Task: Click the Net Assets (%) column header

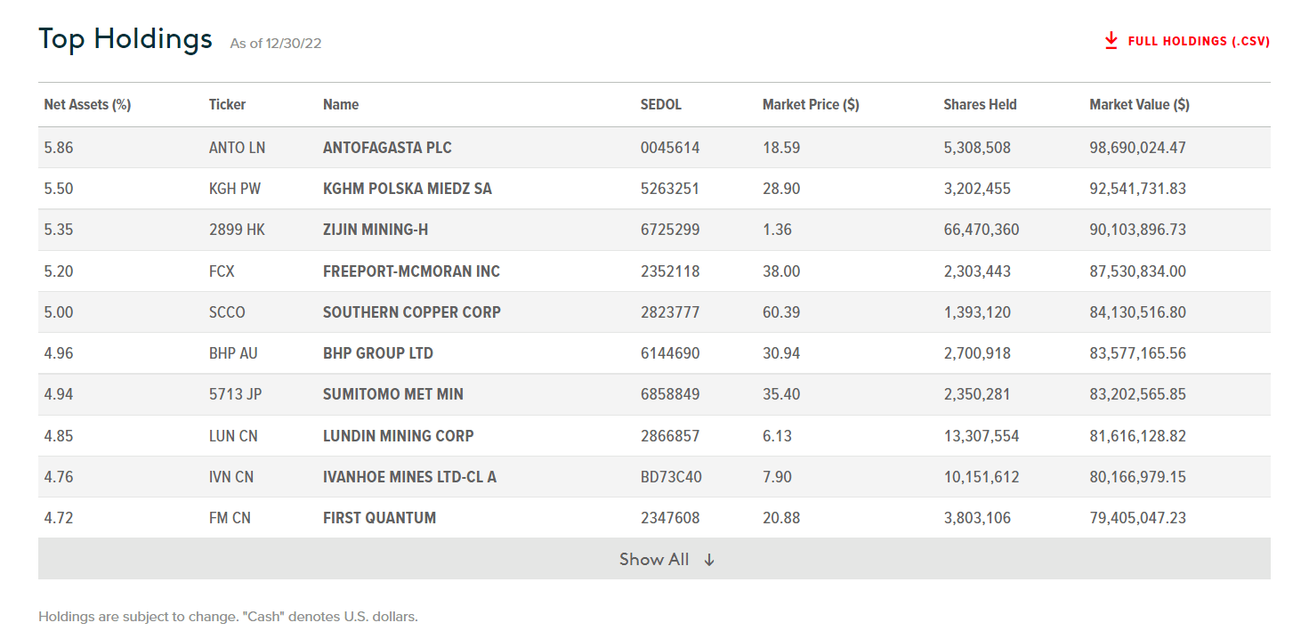Action: click(x=87, y=104)
